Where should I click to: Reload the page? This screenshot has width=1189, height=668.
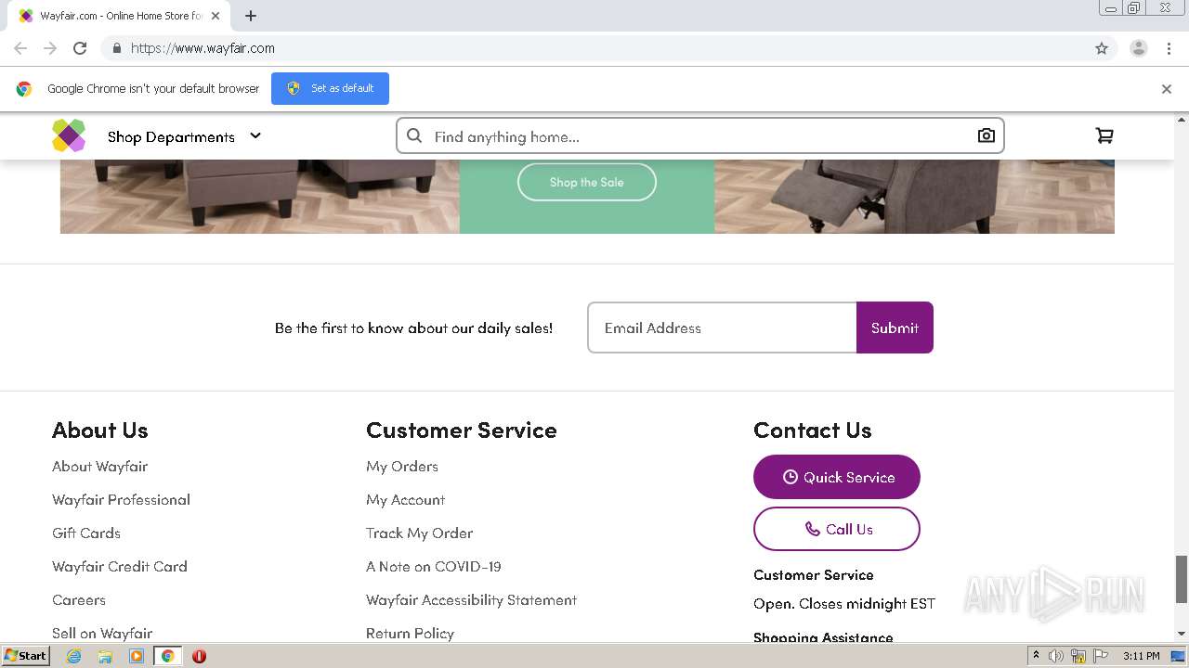tap(80, 48)
